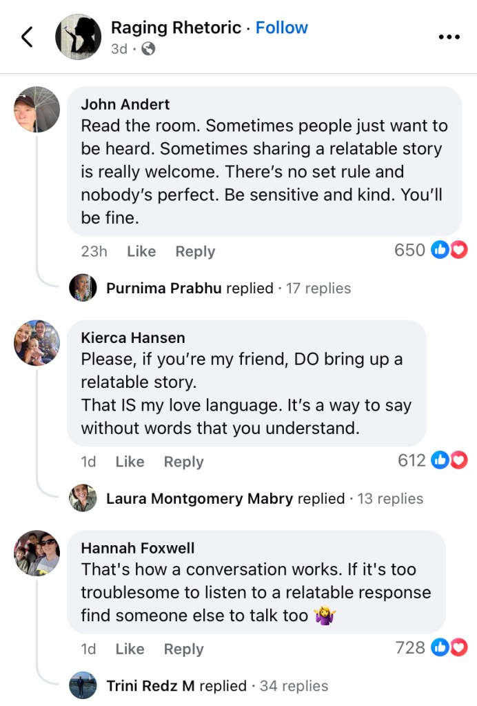Open Raging Rhetoric page profile picture
The height and width of the screenshot is (706, 477).
click(x=78, y=37)
